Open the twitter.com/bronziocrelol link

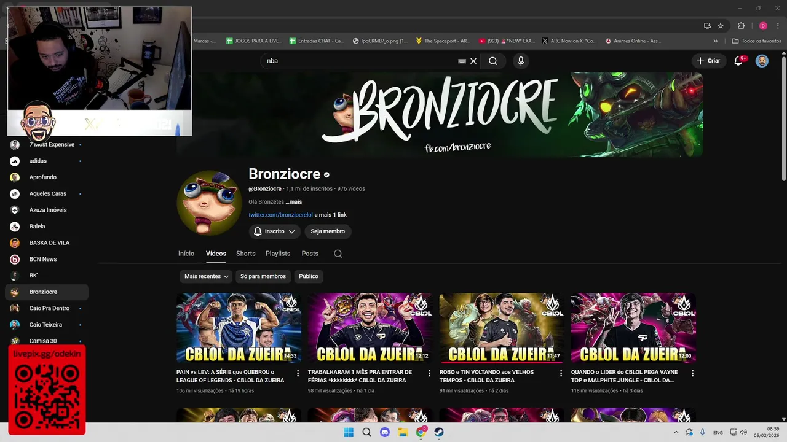coord(280,215)
